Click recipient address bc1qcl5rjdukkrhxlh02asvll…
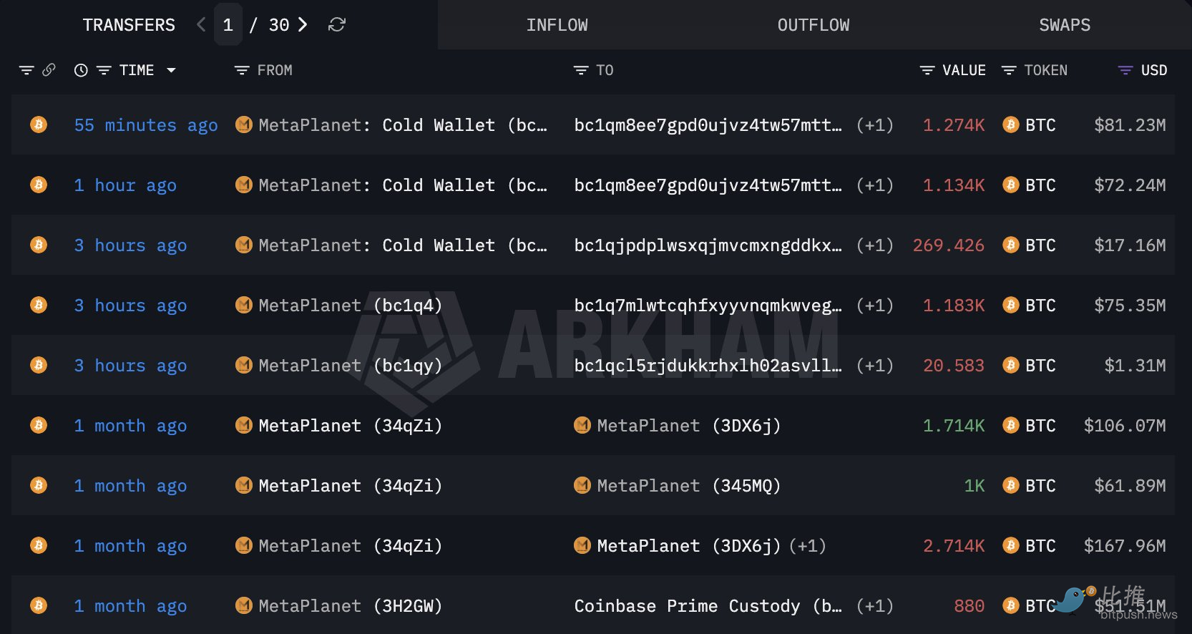The height and width of the screenshot is (634, 1192). click(x=708, y=366)
